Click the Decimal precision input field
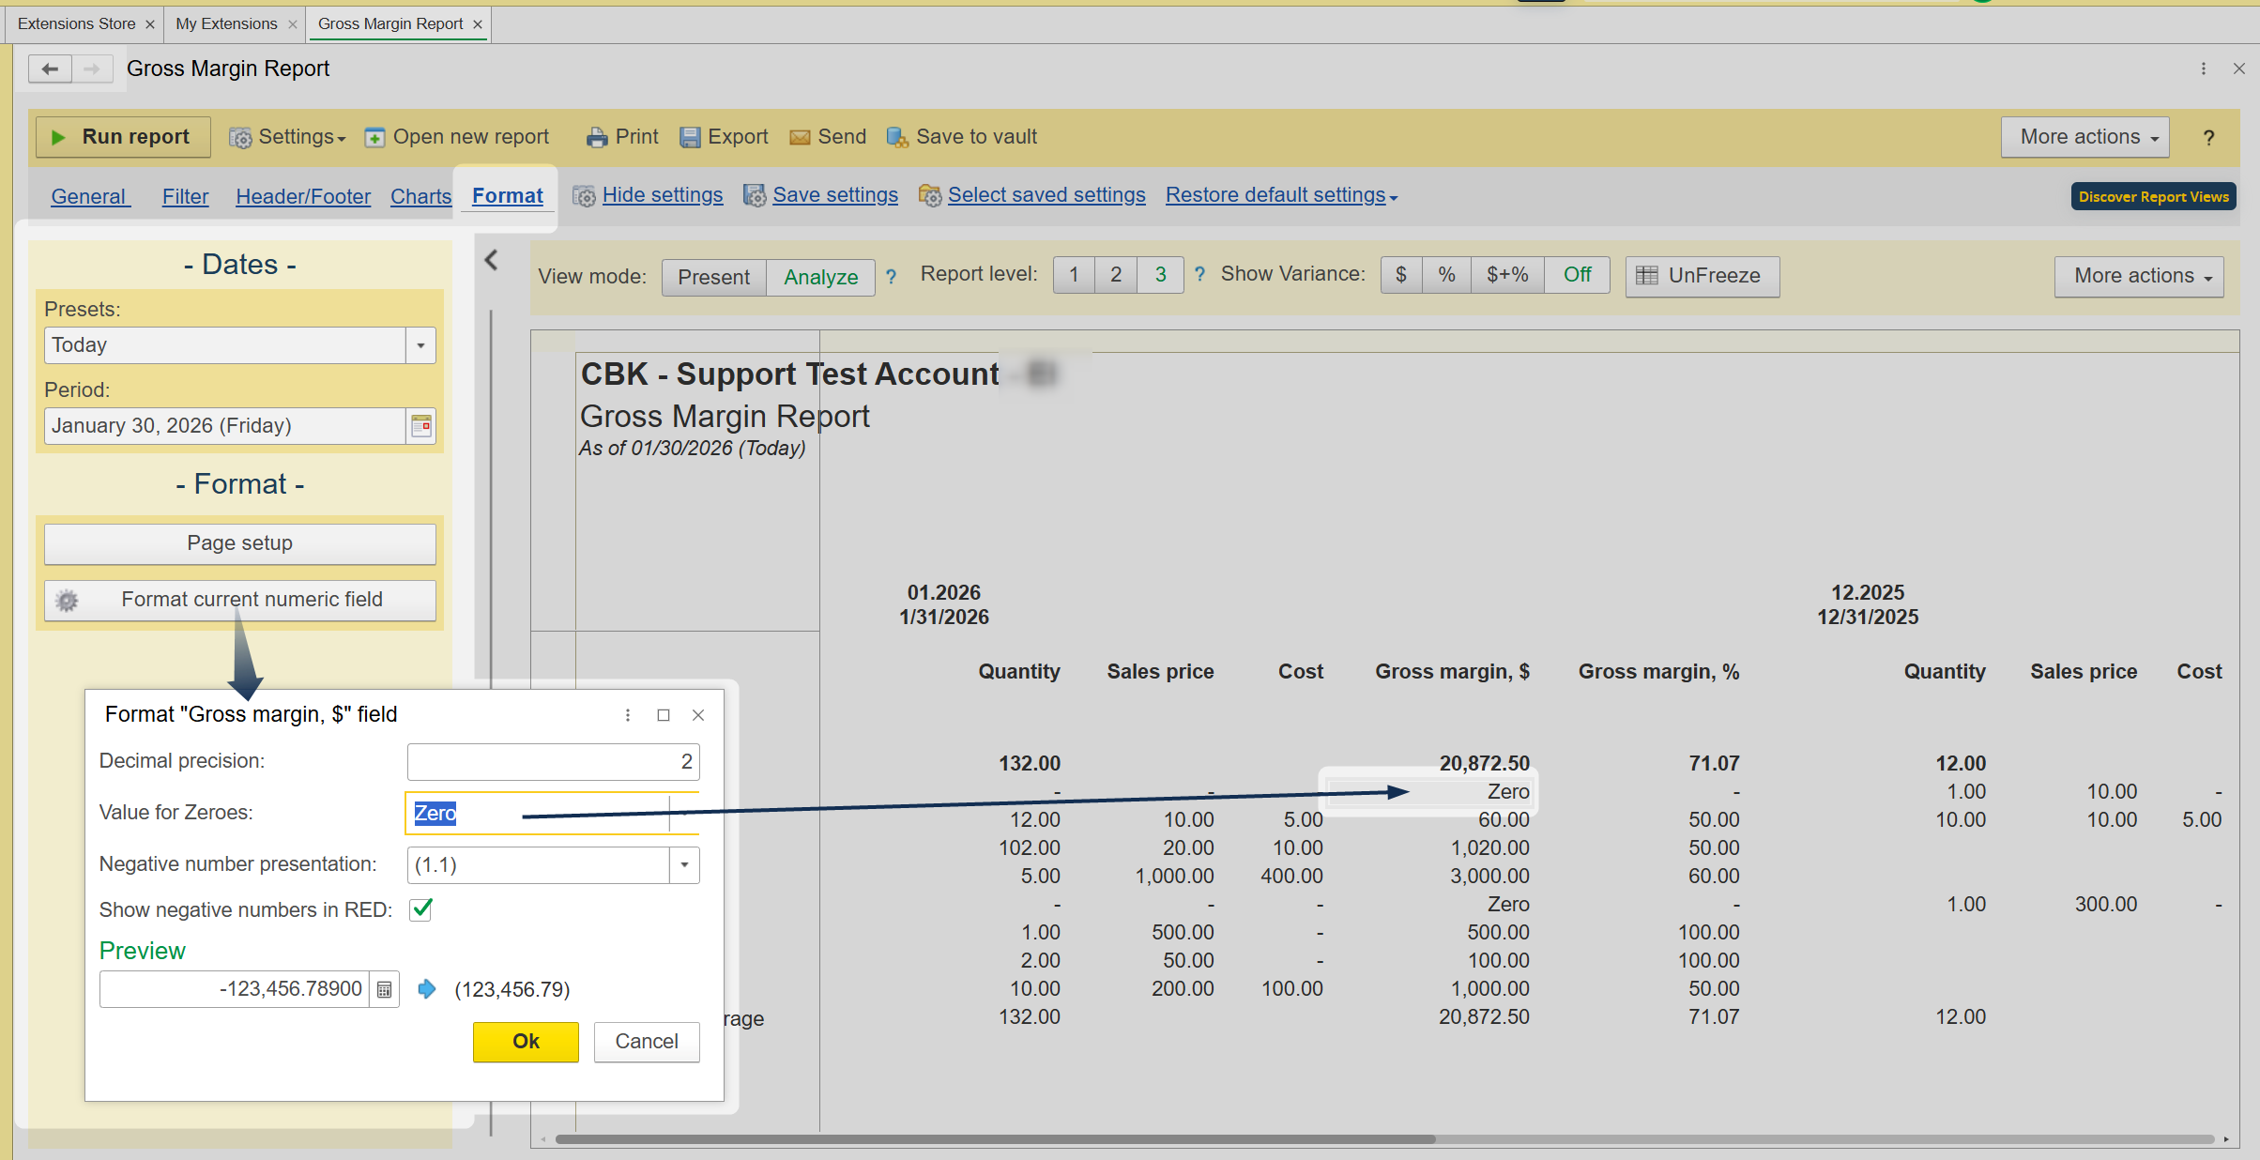 tap(552, 762)
